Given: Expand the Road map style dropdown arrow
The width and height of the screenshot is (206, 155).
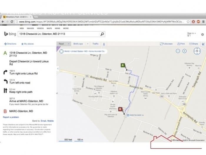Looking at the screenshot, I should point(69,44).
